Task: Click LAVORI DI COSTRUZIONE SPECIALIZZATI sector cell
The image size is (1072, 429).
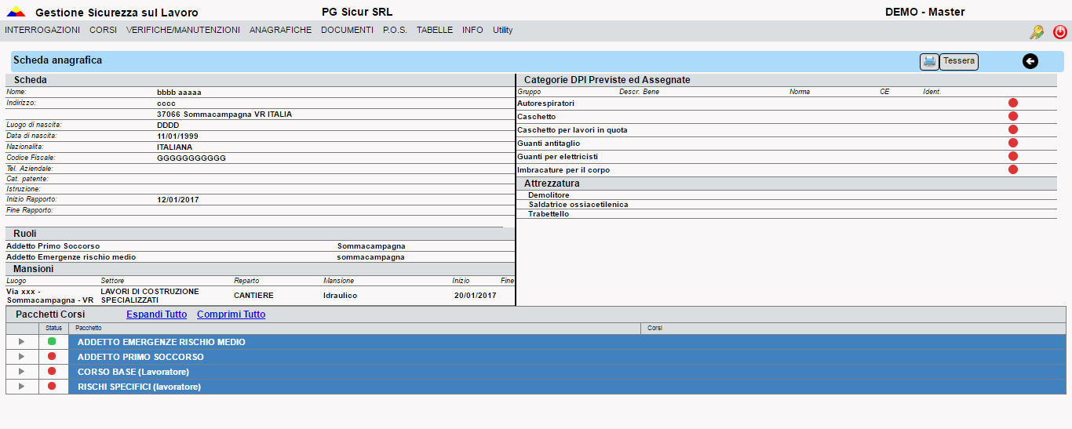Action: 150,295
